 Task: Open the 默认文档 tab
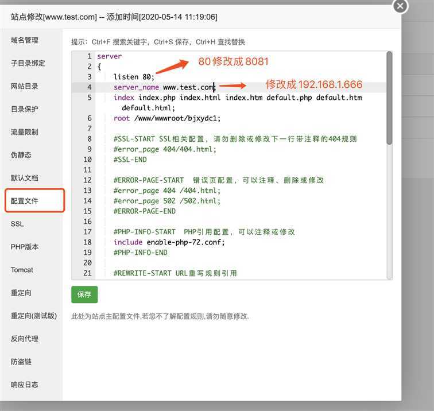point(25,178)
